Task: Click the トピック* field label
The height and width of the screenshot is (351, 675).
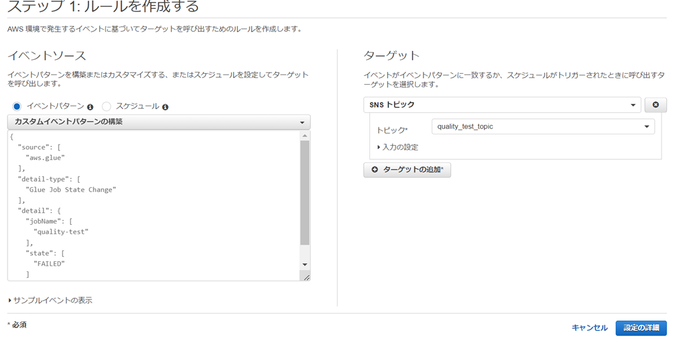Action: click(392, 129)
